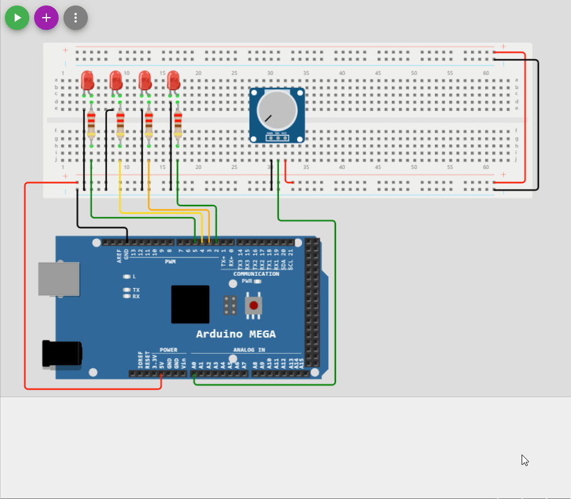Screen dimensions: 571x499
Task: Click the Arduino MEGA board label
Action: tap(235, 334)
